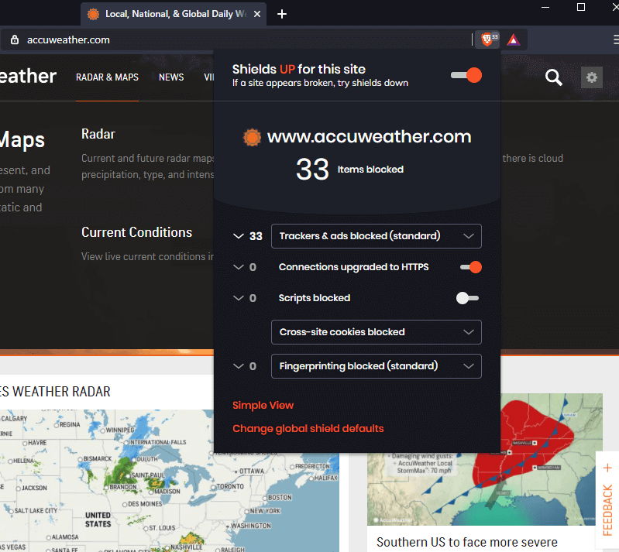The height and width of the screenshot is (552, 619).
Task: Click the padlock site security icon
Action: 14,39
